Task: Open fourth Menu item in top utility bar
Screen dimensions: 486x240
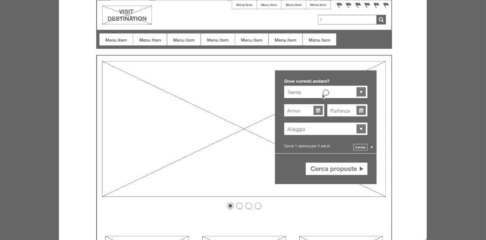Action: [x=318, y=4]
